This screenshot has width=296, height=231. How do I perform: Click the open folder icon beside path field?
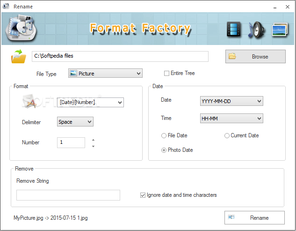click(19, 56)
